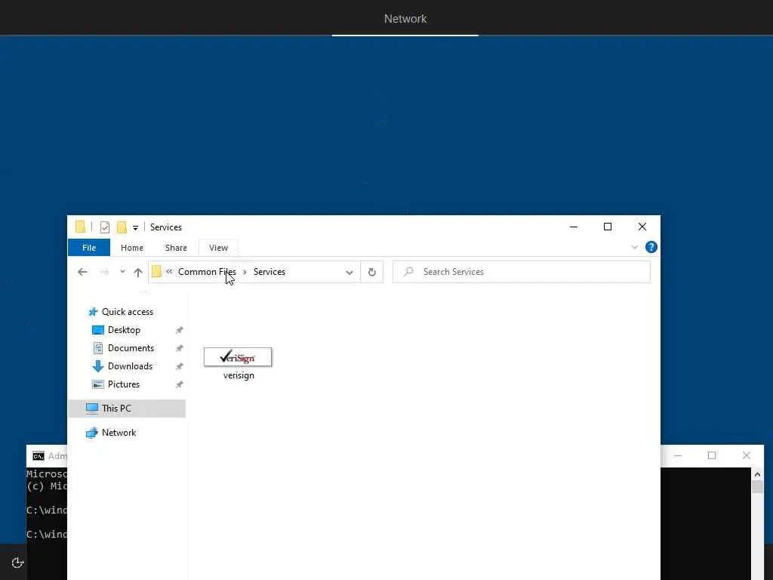Expand the chevron after Common Files breadcrumb
Viewport: 773px width, 580px height.
[x=245, y=272]
